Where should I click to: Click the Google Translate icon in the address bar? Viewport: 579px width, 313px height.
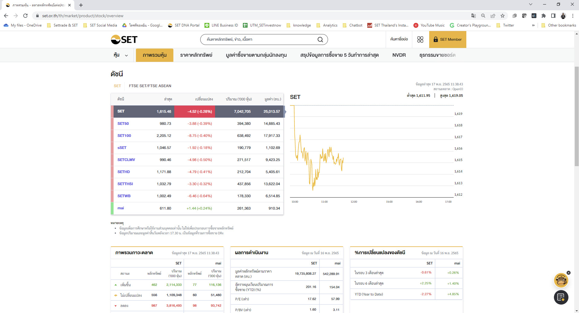pyautogui.click(x=474, y=16)
